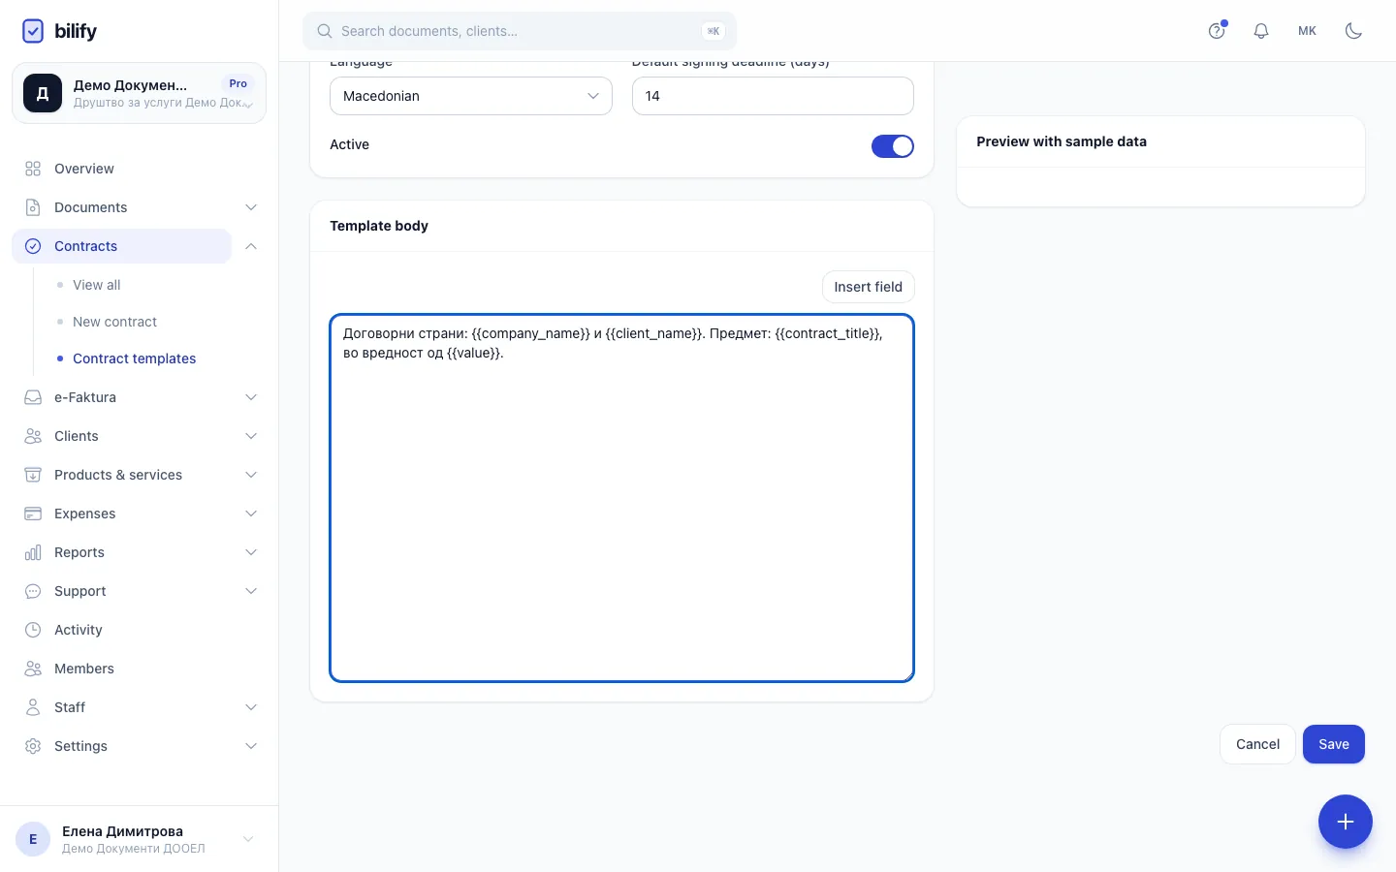Click the signing deadline field showing 14
The height and width of the screenshot is (872, 1396).
point(773,96)
